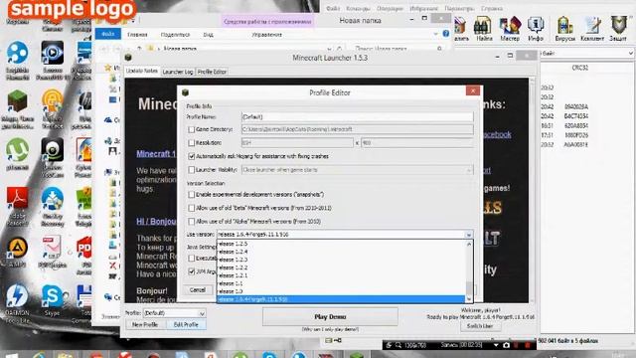Click the Explorer search box for Новая папка
Viewport: 636px width, 358px height.
click(x=398, y=49)
